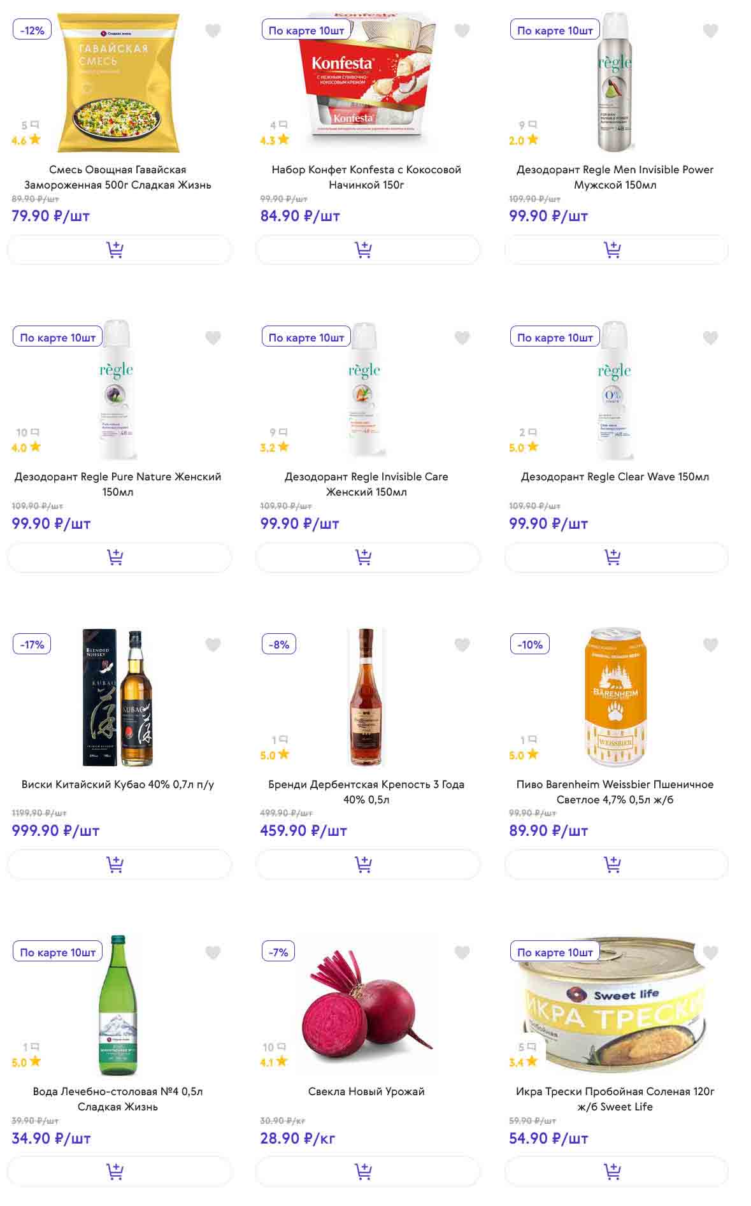Open Пиво Barenheim Weissbier product title
Image resolution: width=751 pixels, height=1206 pixels.
pos(615,792)
